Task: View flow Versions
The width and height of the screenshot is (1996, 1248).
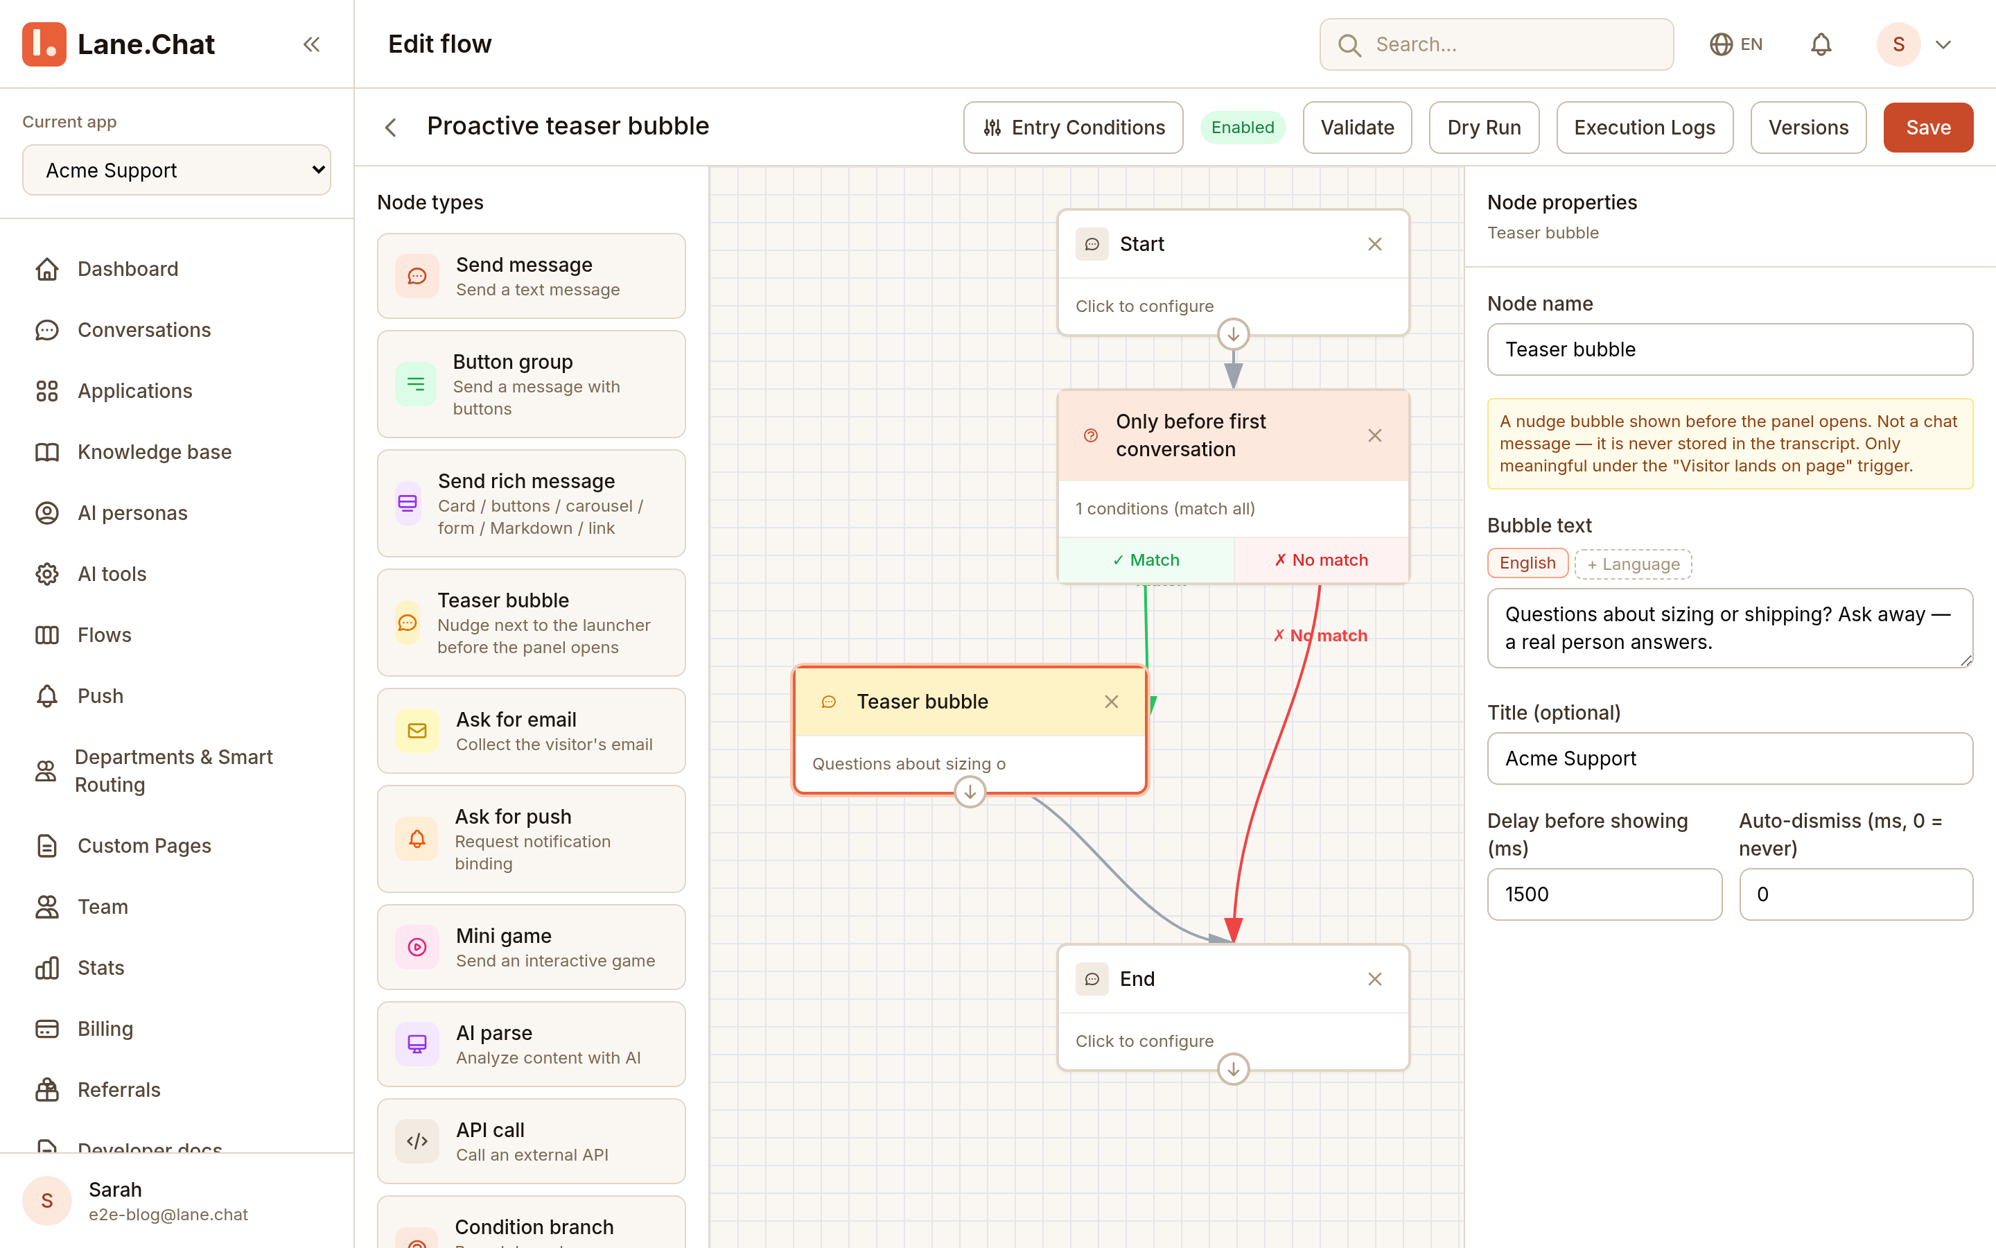Action: (x=1808, y=127)
